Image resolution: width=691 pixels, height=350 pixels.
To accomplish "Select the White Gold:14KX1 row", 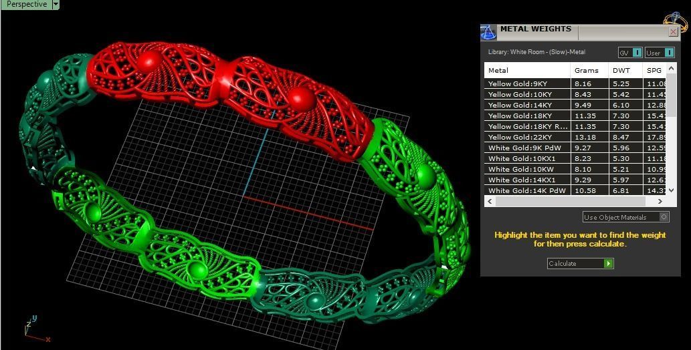I will pyautogui.click(x=575, y=180).
